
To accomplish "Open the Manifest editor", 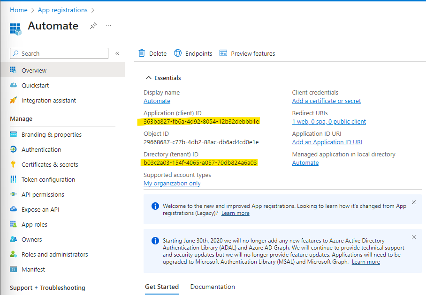I will [x=33, y=269].
